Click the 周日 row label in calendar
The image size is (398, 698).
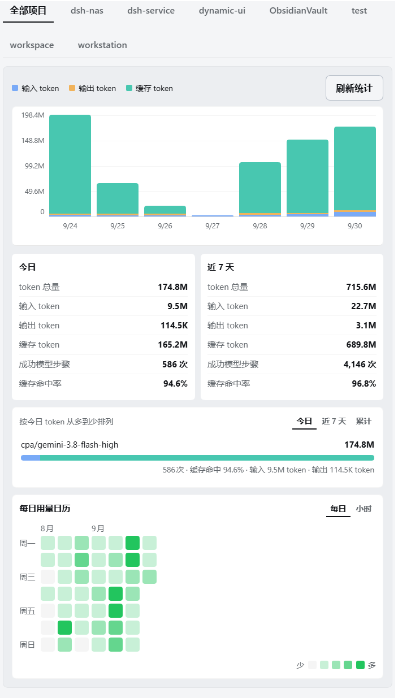[x=27, y=645]
